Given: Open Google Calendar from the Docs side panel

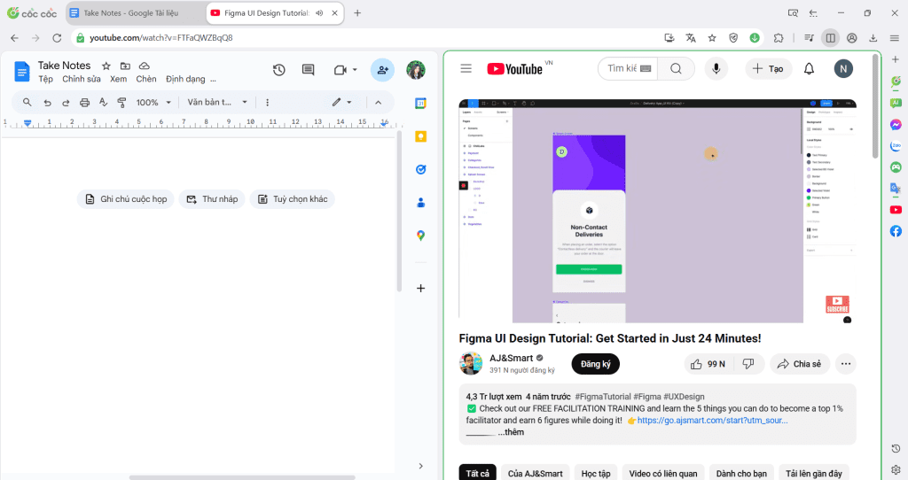Looking at the screenshot, I should coord(421,104).
